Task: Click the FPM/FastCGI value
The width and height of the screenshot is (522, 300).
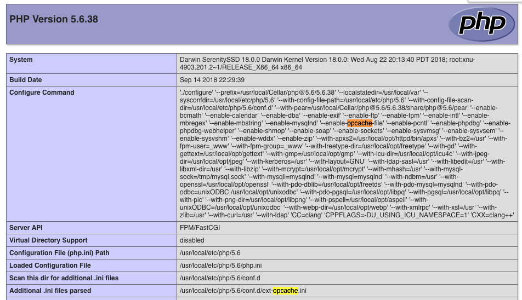Action: pos(200,228)
